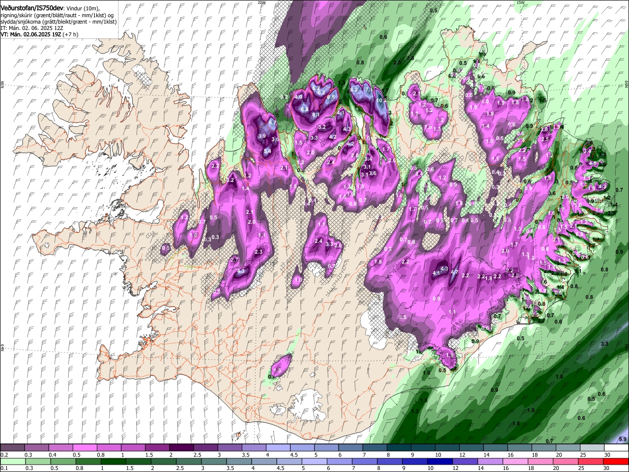Click the '6.8' precipitation value on the map

pos(304,109)
